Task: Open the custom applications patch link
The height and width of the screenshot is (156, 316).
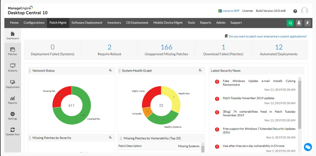Action: click(x=268, y=36)
